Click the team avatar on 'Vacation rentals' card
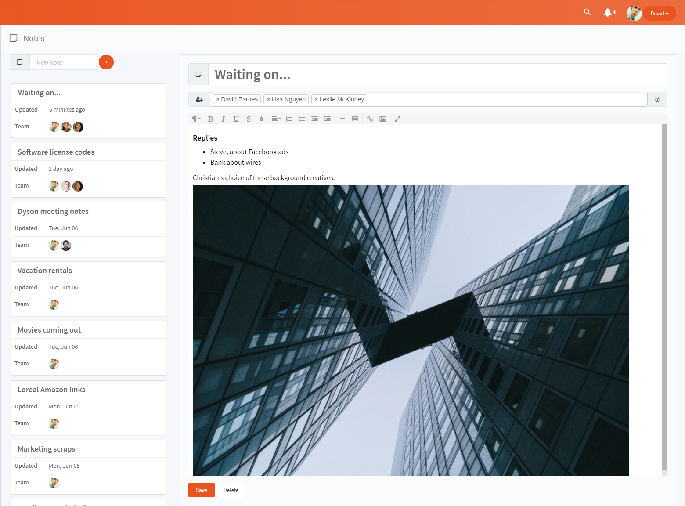 click(x=54, y=305)
